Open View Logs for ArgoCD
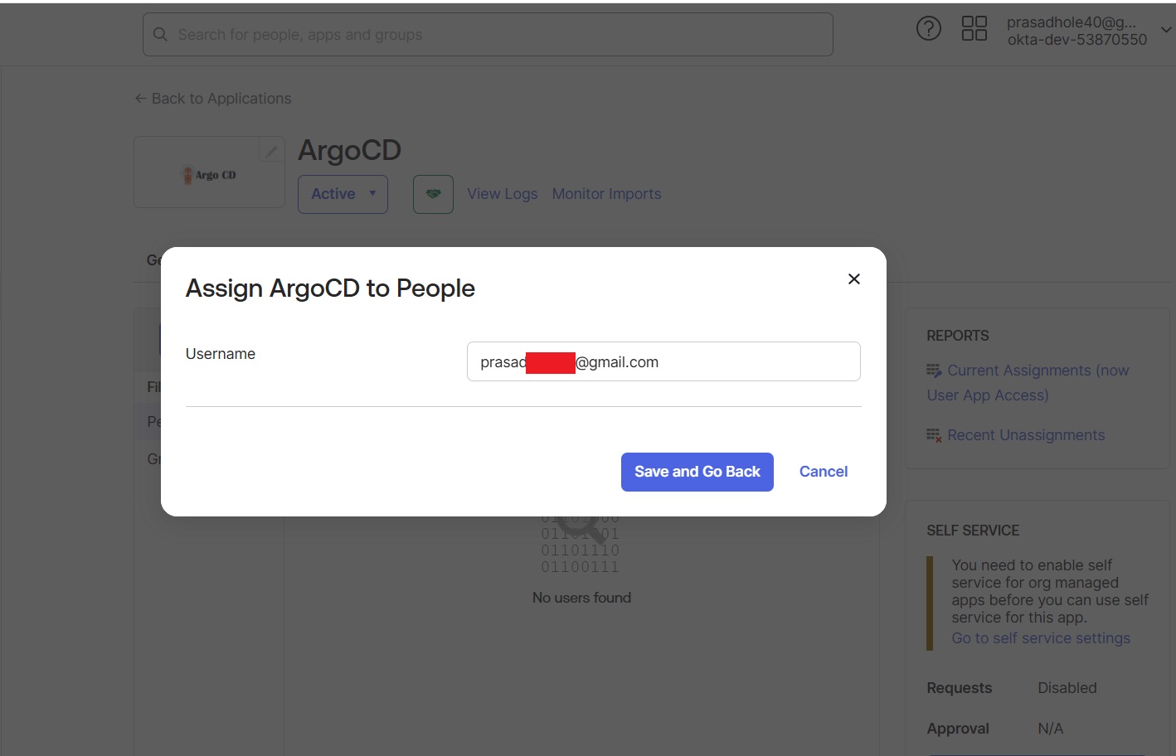The width and height of the screenshot is (1176, 756). (x=502, y=193)
